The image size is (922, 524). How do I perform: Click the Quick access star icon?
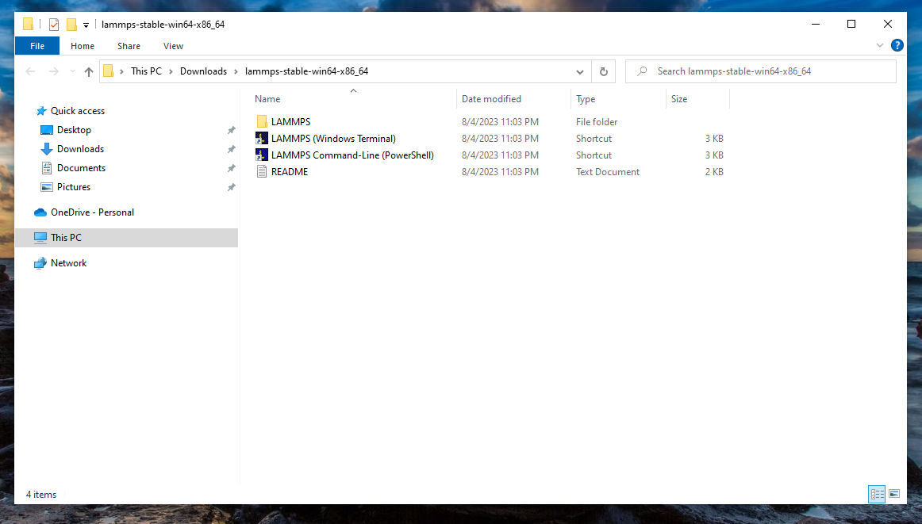[41, 111]
